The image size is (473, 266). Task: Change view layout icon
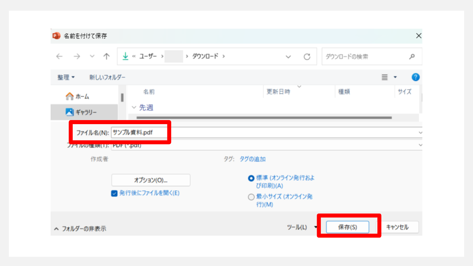[x=385, y=77]
